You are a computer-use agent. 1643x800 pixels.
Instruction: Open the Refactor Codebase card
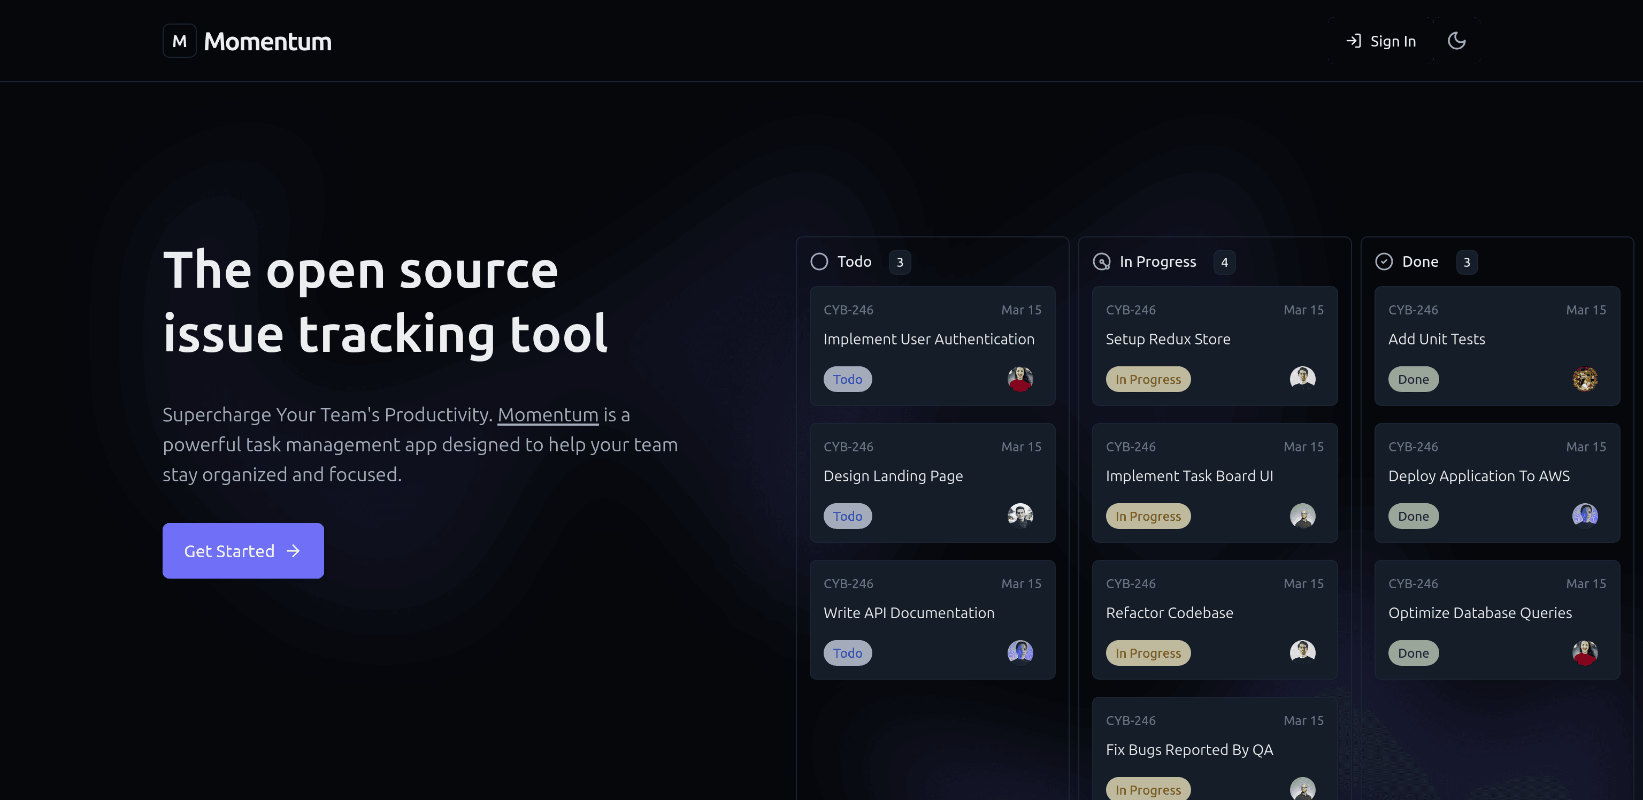(1215, 619)
